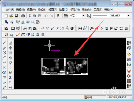Open the BYLAYER line type dropdown

pos(128,16)
